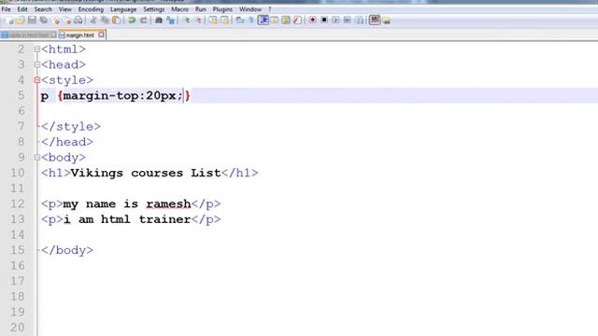Click the Close document toolbar icon
The width and height of the screenshot is (598, 336).
(56, 21)
